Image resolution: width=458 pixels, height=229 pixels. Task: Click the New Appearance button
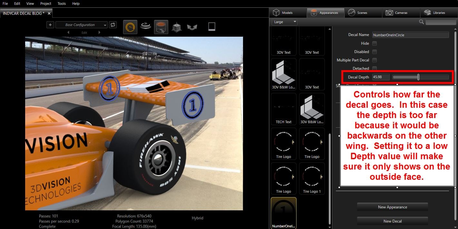click(x=392, y=207)
